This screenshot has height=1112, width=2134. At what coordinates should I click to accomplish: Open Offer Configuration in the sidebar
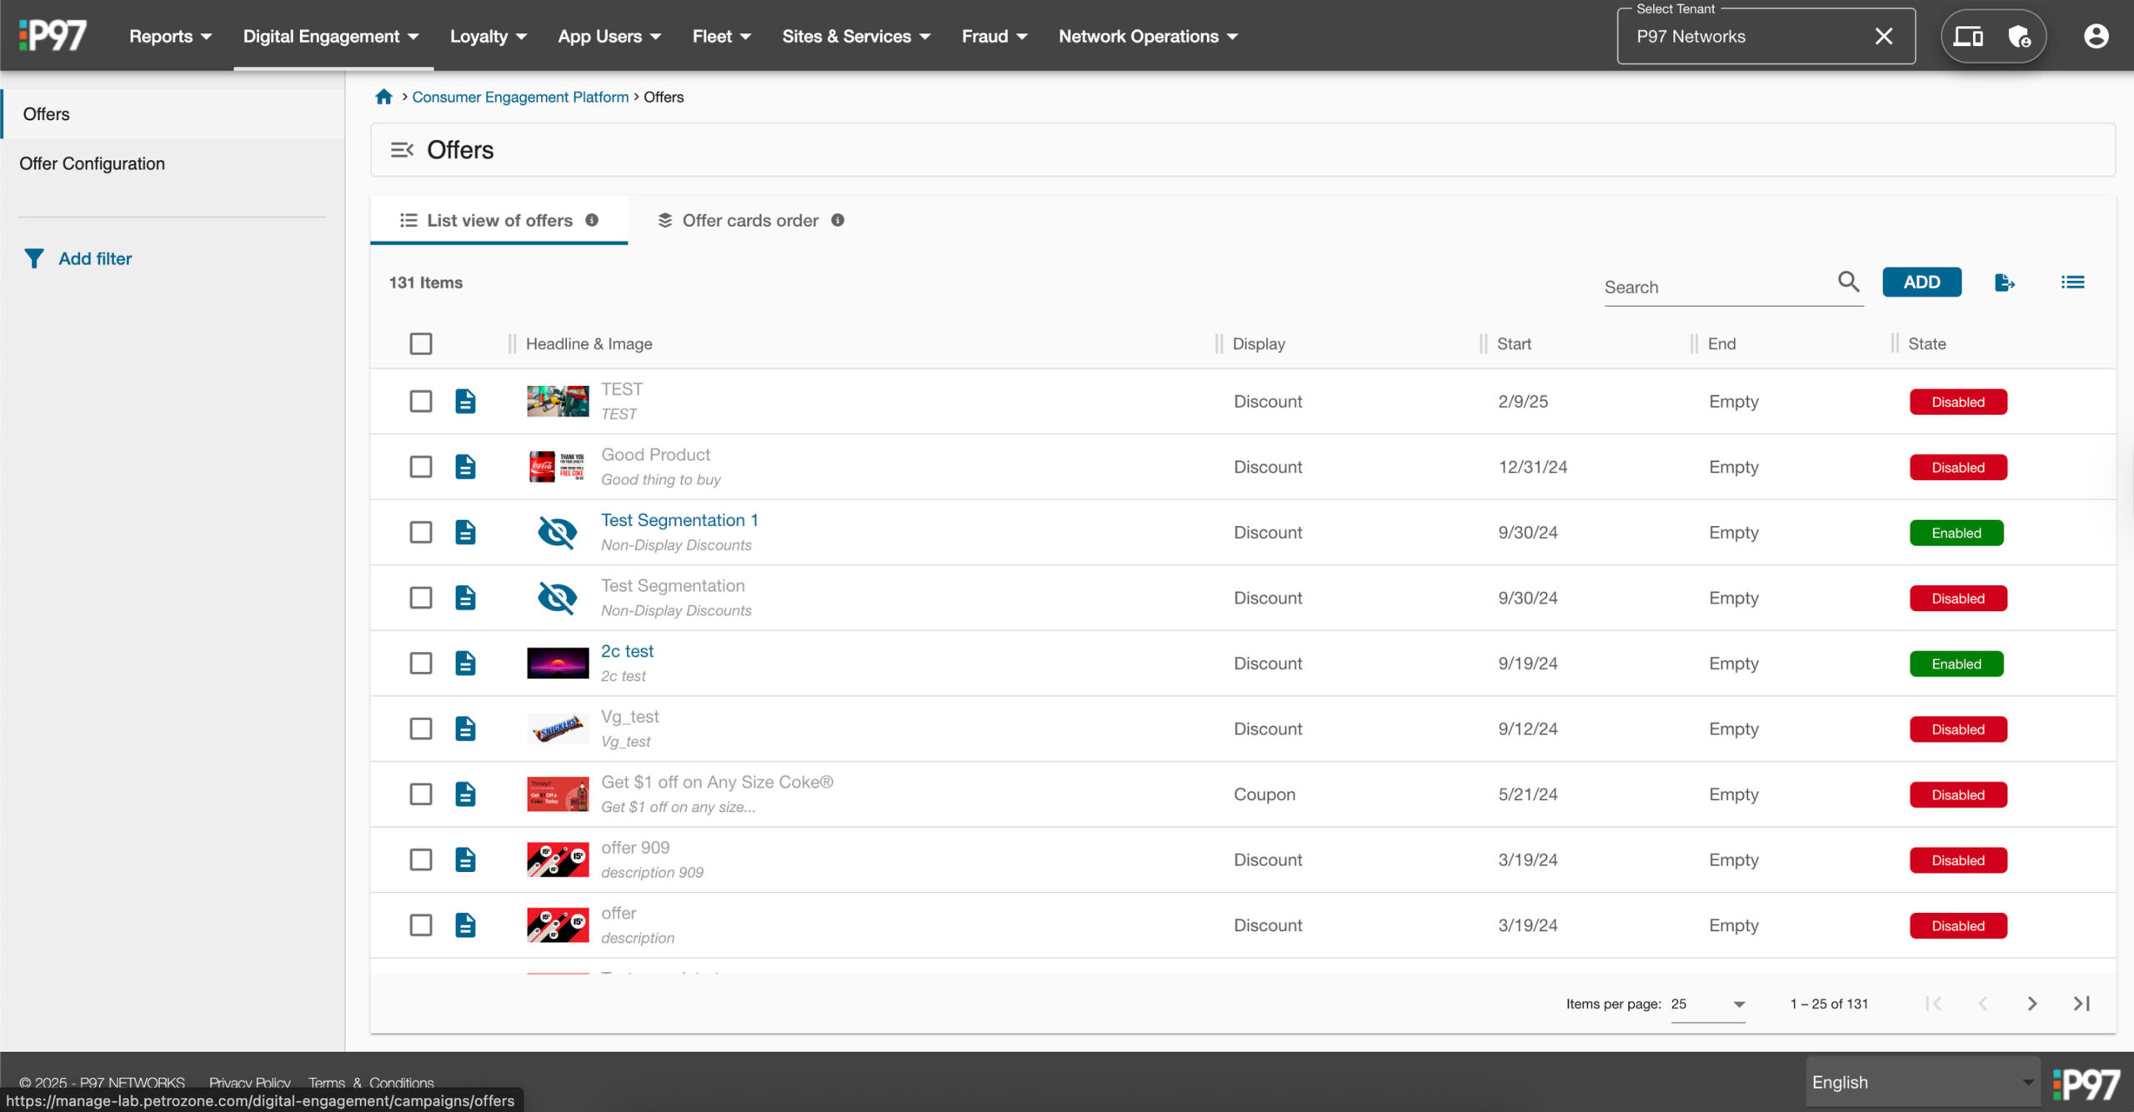coord(93,163)
